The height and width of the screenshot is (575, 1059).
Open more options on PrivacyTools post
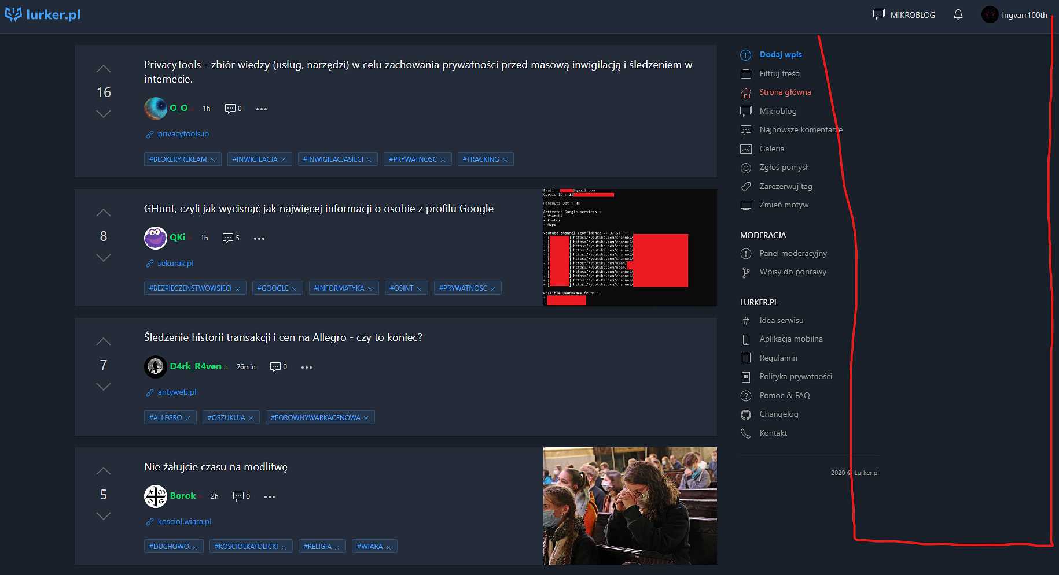262,109
